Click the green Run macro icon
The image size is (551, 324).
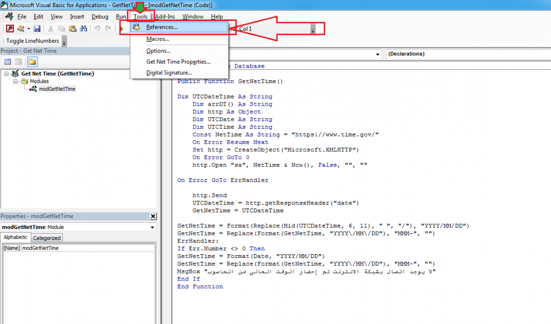(x=122, y=29)
